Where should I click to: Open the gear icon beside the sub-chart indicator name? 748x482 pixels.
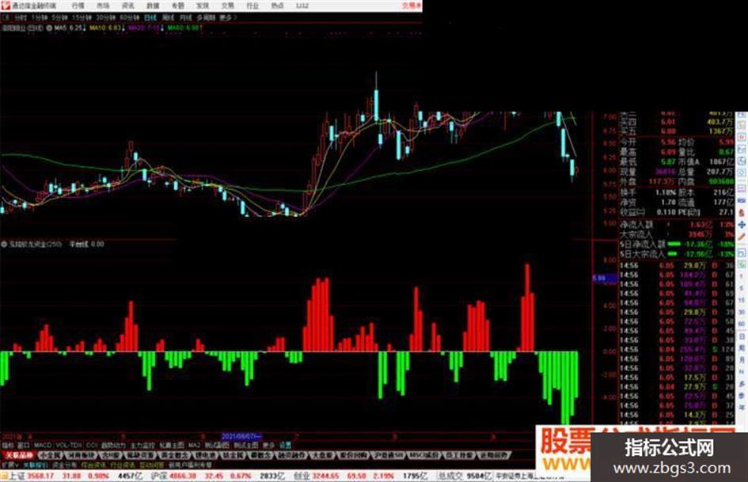pyautogui.click(x=4, y=244)
